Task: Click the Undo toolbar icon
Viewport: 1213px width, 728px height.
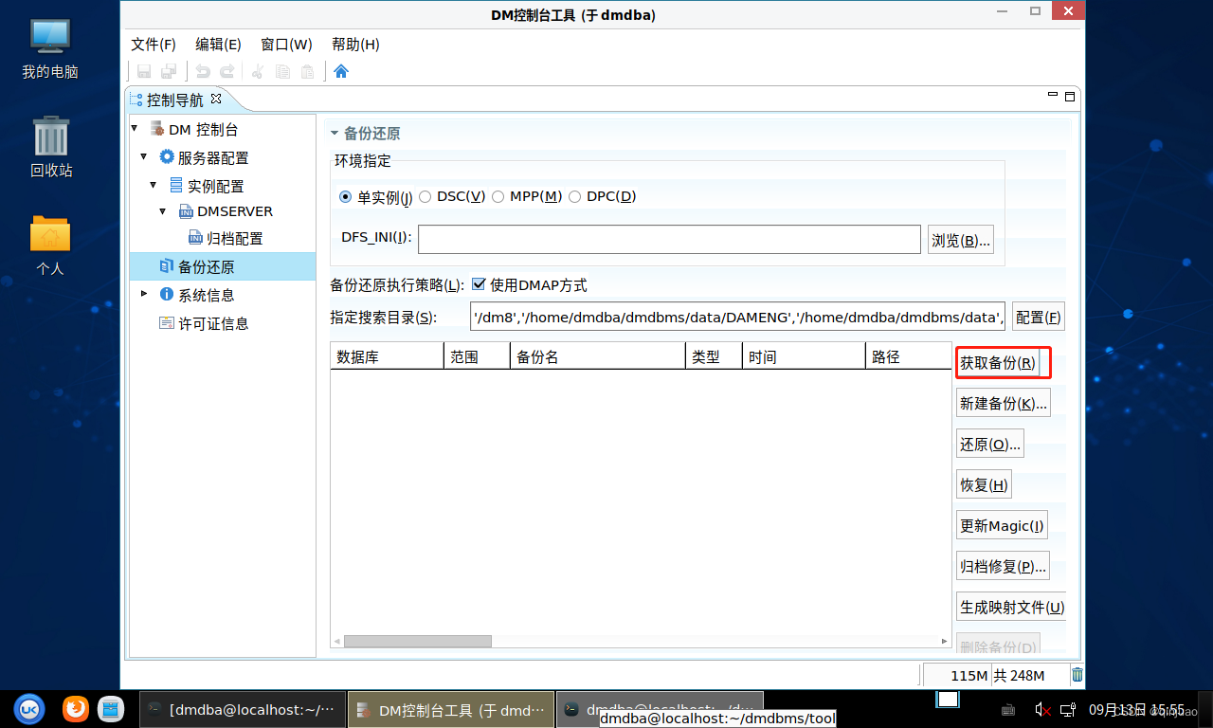Action: [202, 71]
